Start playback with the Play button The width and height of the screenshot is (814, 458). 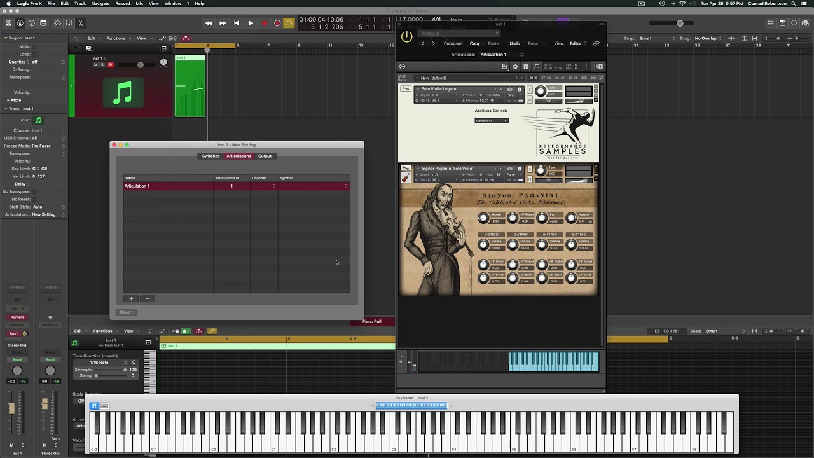pos(251,24)
